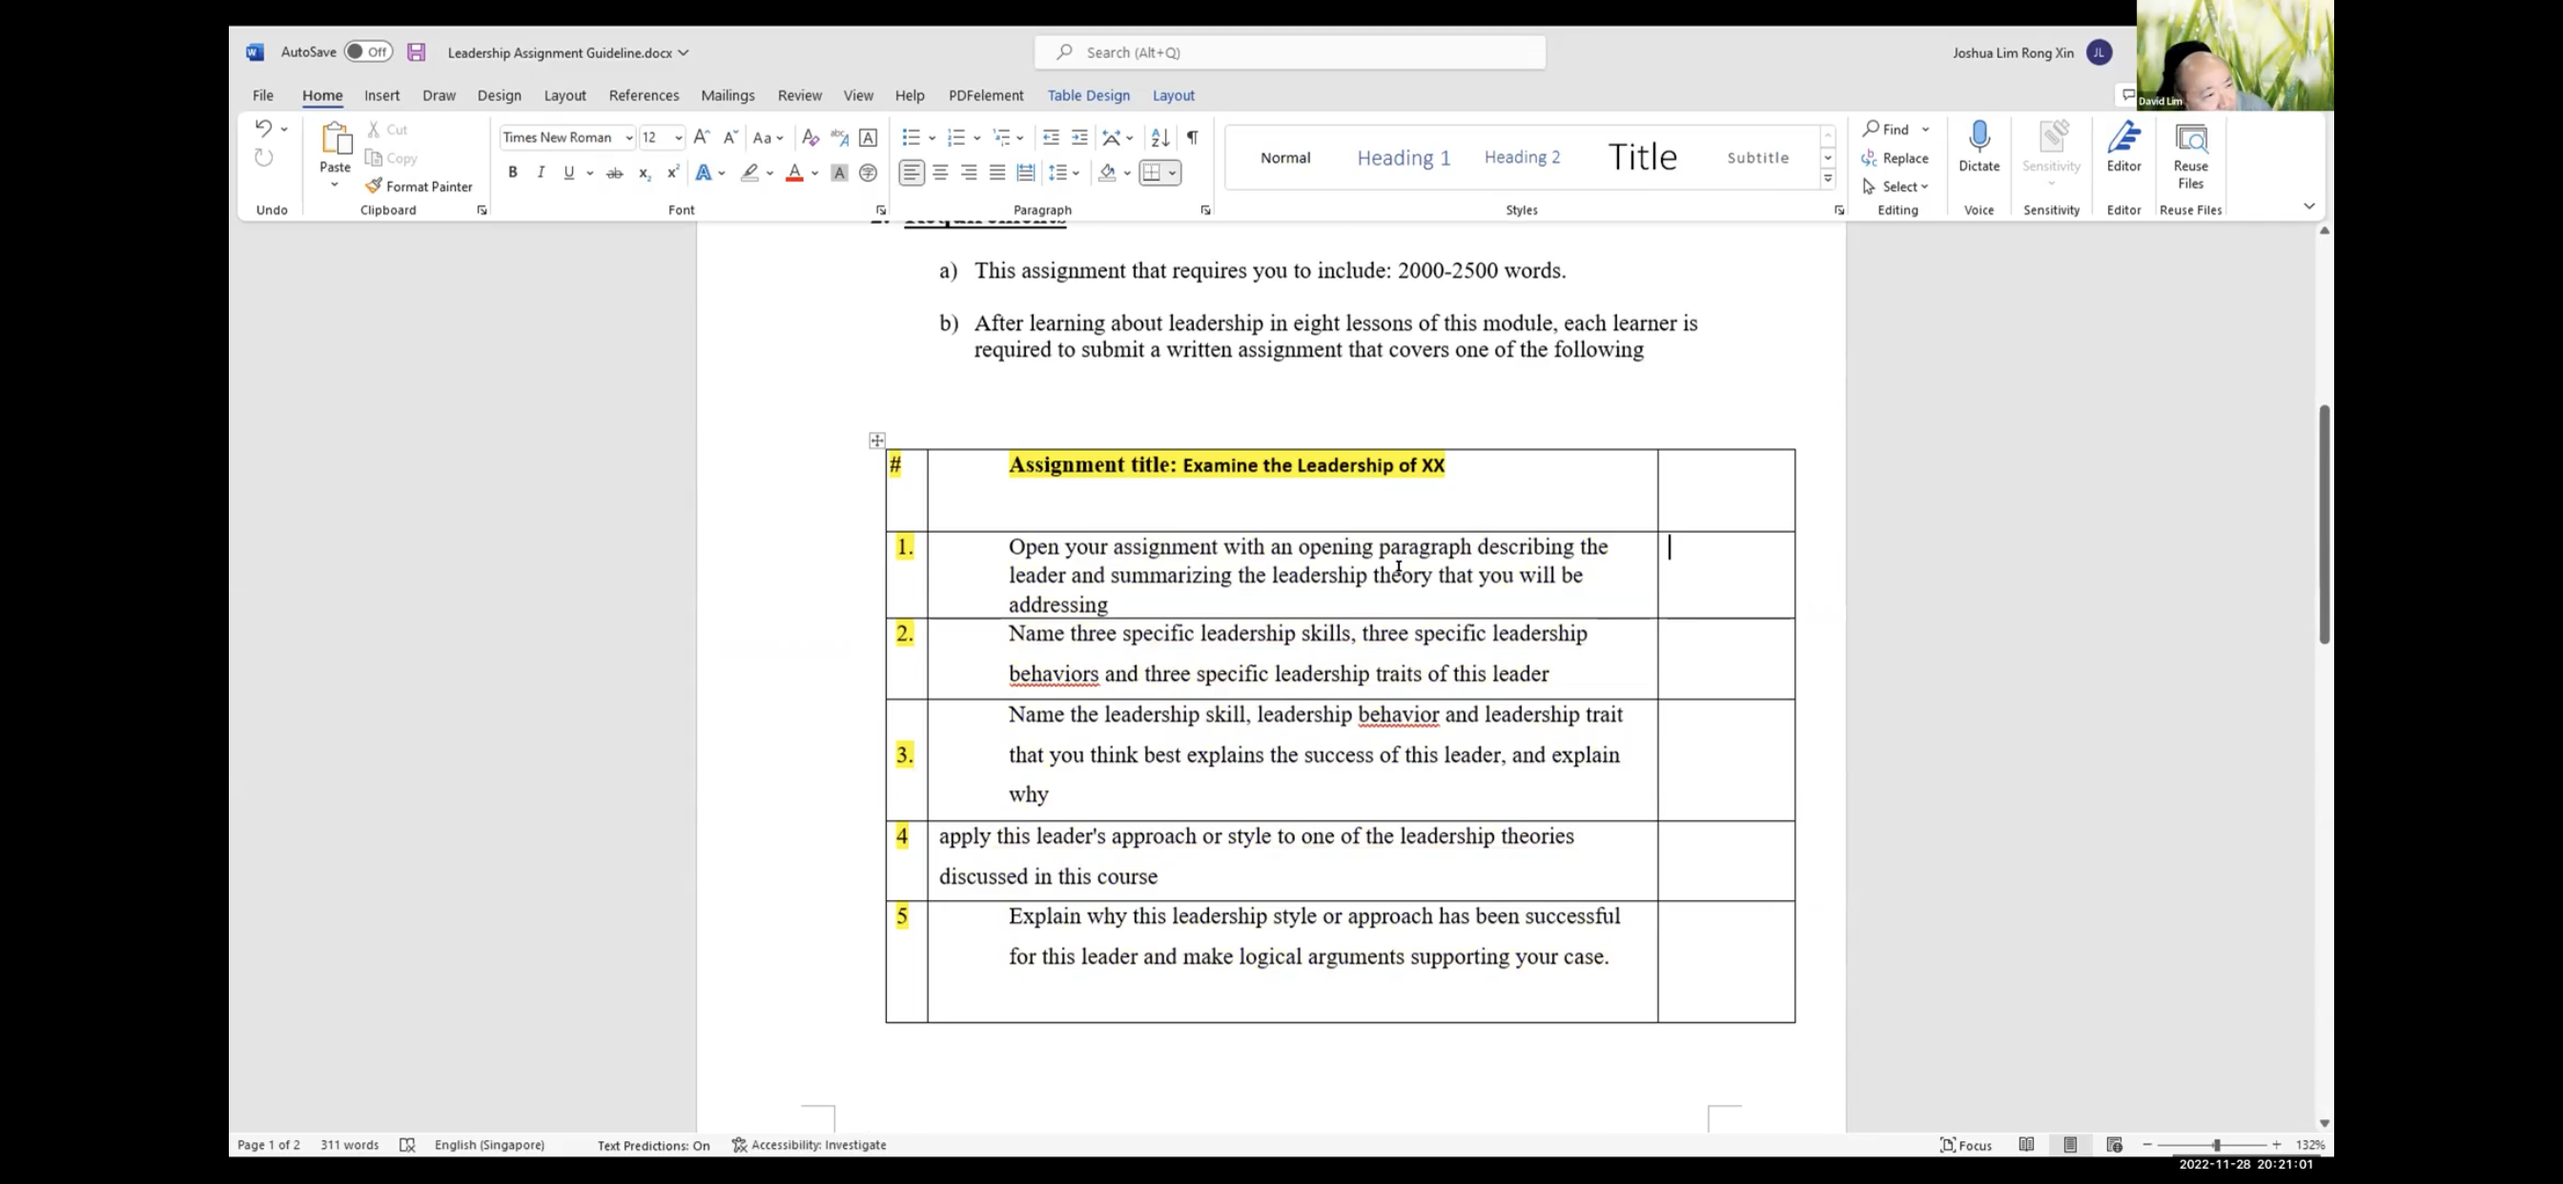Apply the Heading 1 style
Screen dimensions: 2563x1184
[1404, 157]
